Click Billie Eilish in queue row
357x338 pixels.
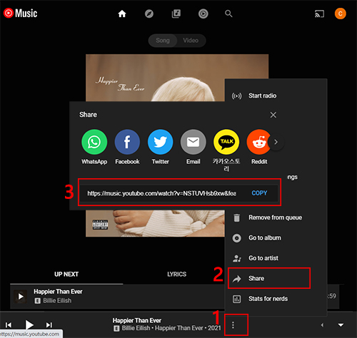point(57,301)
